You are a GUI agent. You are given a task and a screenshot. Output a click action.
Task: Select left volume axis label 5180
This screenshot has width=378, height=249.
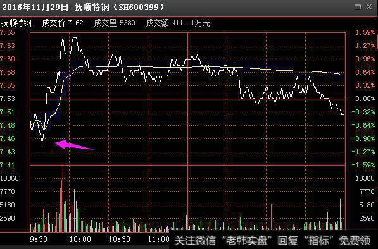point(8,205)
